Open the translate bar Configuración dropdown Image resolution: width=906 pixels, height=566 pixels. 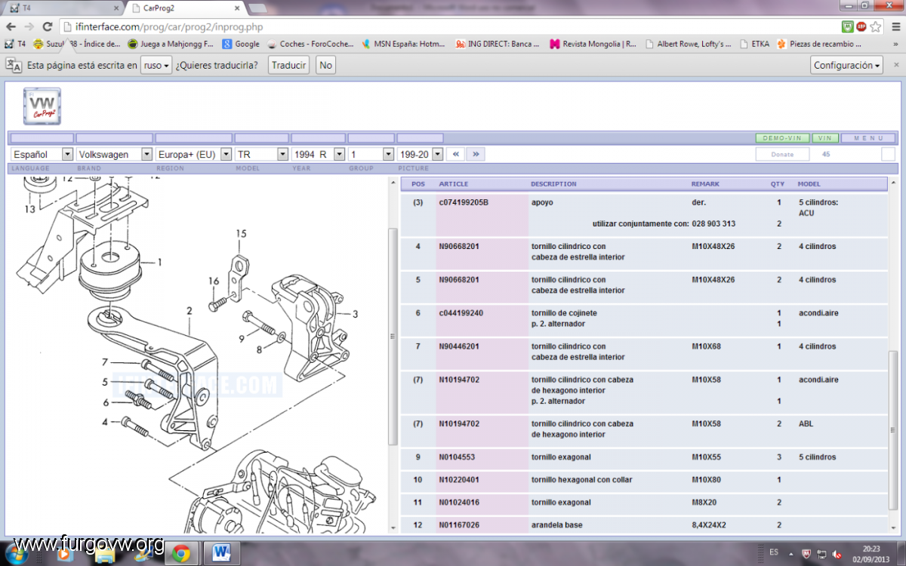click(x=847, y=66)
